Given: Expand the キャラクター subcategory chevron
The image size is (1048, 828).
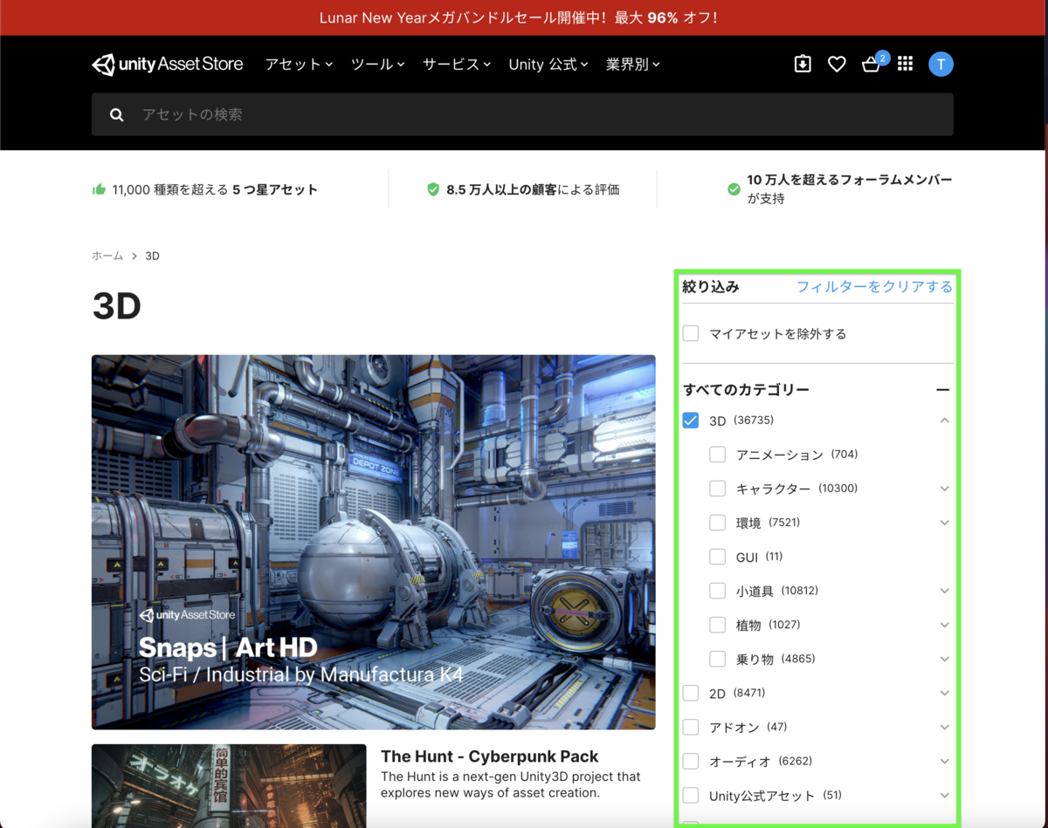Looking at the screenshot, I should pos(944,489).
